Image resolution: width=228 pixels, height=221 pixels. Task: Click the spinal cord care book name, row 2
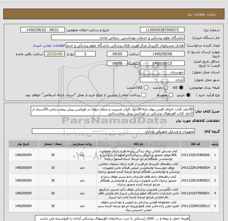[x=139, y=168]
